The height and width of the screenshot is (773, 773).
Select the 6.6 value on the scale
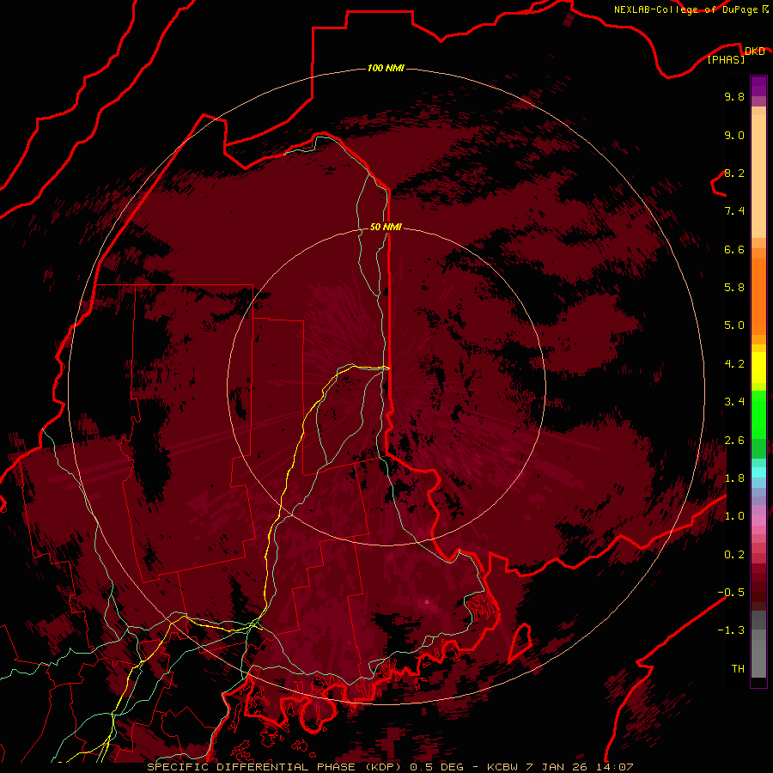(734, 249)
